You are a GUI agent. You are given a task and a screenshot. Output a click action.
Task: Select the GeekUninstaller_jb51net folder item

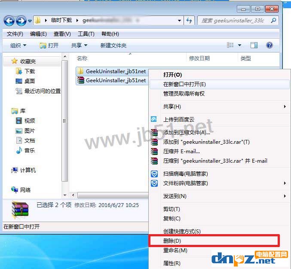(112, 71)
